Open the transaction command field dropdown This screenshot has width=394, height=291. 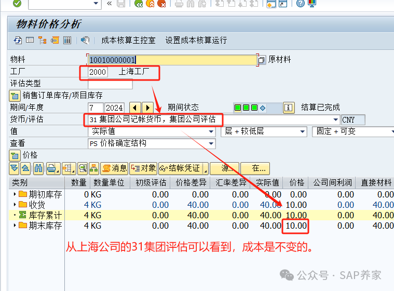point(96,4)
